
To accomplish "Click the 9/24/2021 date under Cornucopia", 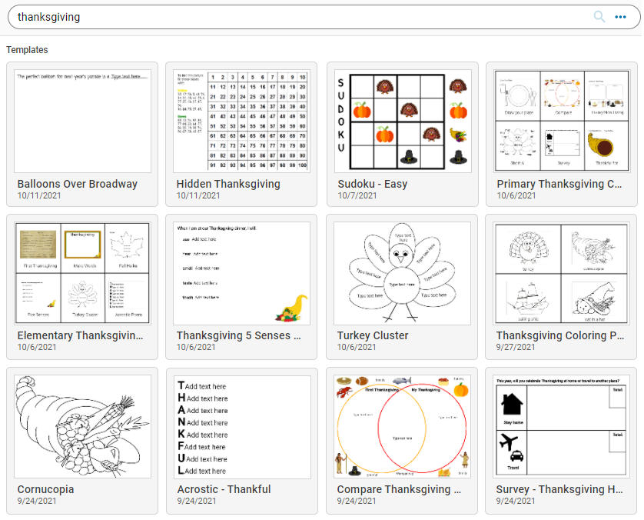I will (x=37, y=501).
